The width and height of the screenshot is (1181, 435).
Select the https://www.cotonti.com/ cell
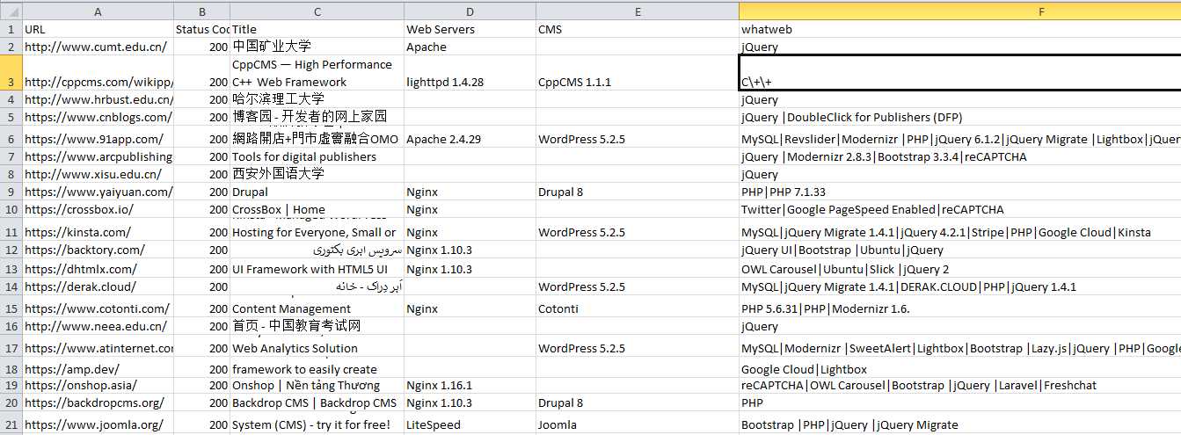point(98,307)
